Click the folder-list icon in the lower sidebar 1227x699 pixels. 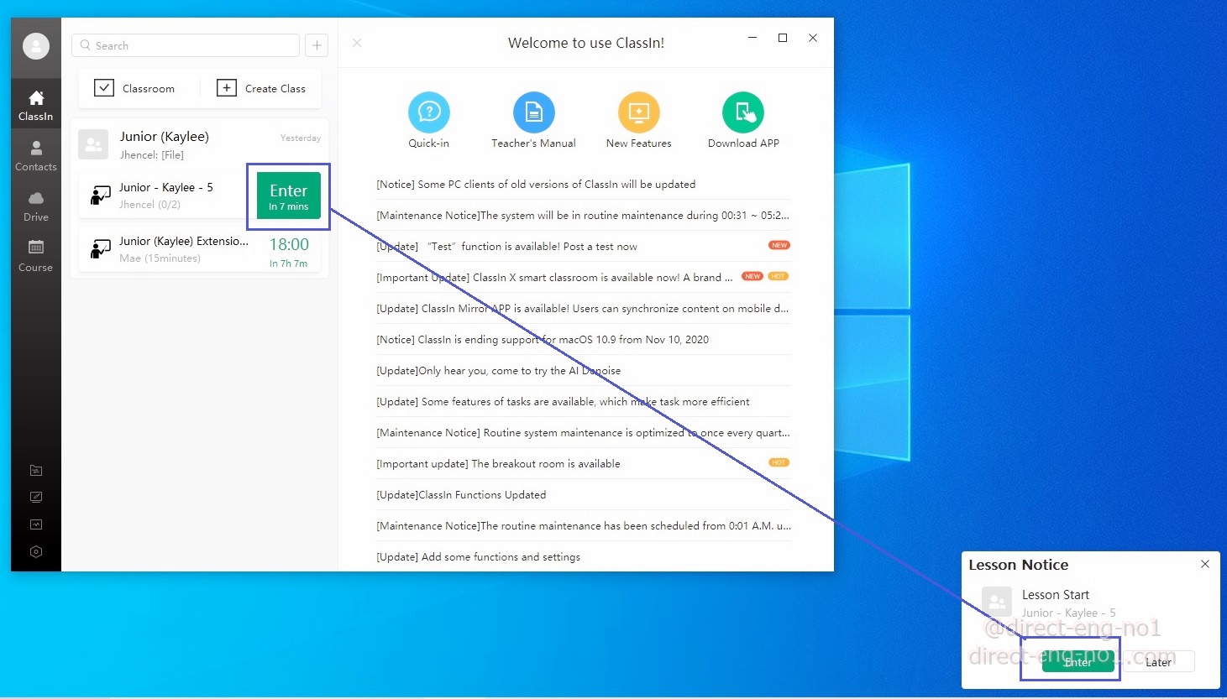(x=35, y=471)
